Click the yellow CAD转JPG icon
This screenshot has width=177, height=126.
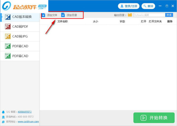click(8, 36)
